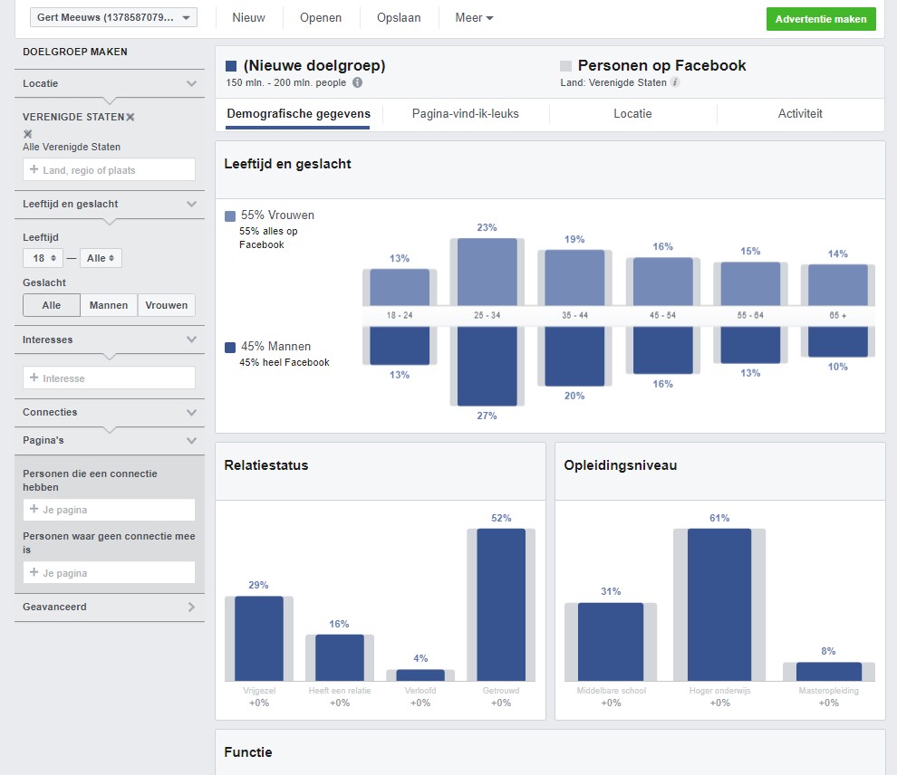
Task: Click the Middelbare school bar showing 31%
Action: coord(611,642)
